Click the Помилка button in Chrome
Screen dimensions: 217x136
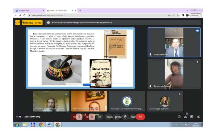point(195,15)
